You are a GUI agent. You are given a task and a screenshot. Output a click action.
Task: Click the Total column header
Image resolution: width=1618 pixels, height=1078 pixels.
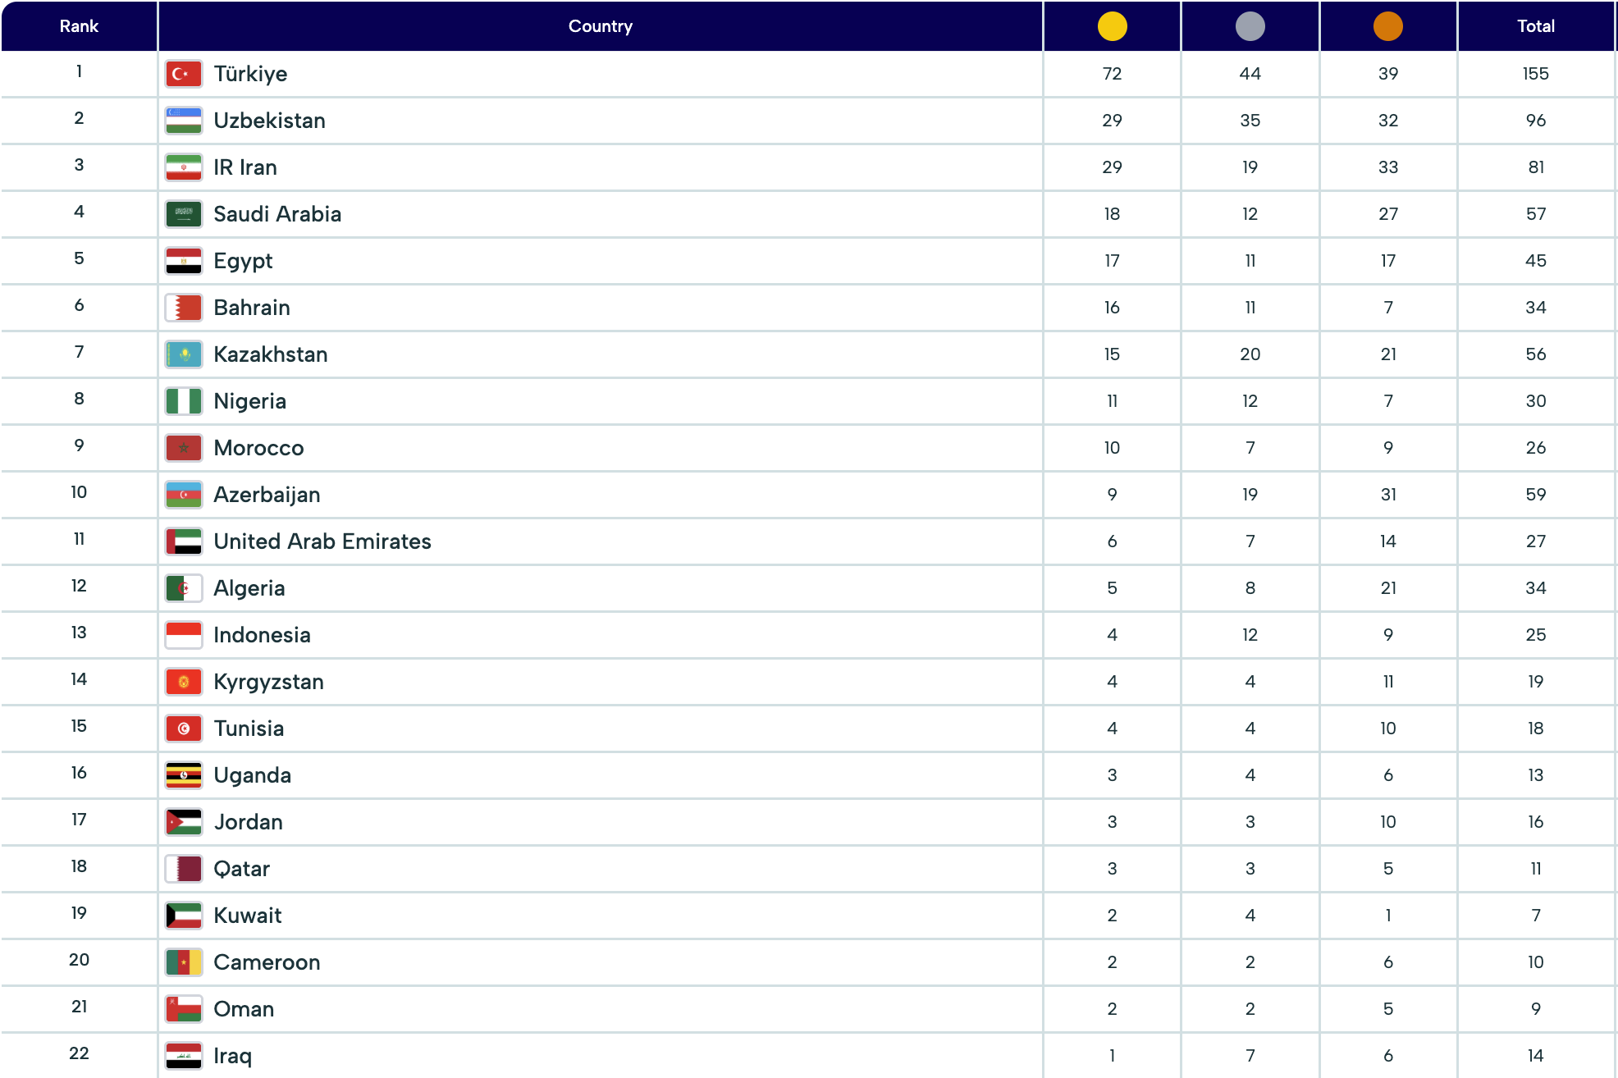[x=1535, y=26]
